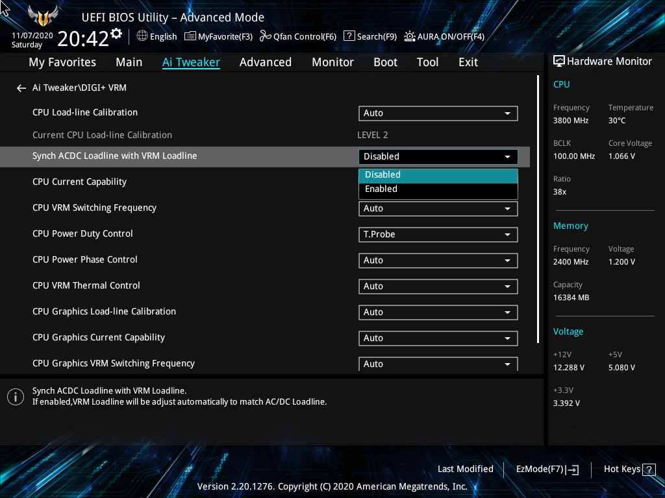
Task: Open MyFavorite(F3) list icon
Action: coord(190,36)
